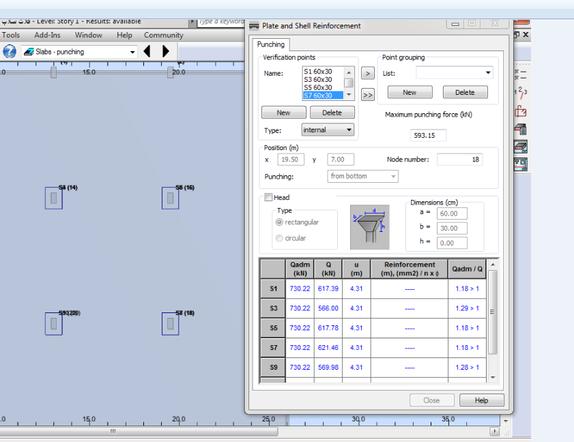The image size is (574, 442).
Task: Add all points with double arrow button
Action: click(367, 95)
